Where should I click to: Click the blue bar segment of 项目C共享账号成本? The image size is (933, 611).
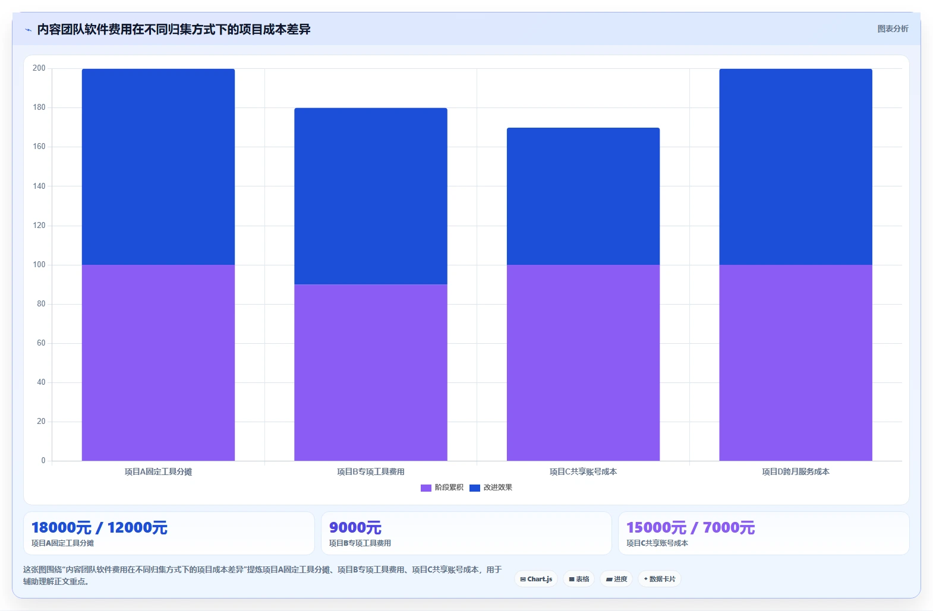(x=583, y=196)
